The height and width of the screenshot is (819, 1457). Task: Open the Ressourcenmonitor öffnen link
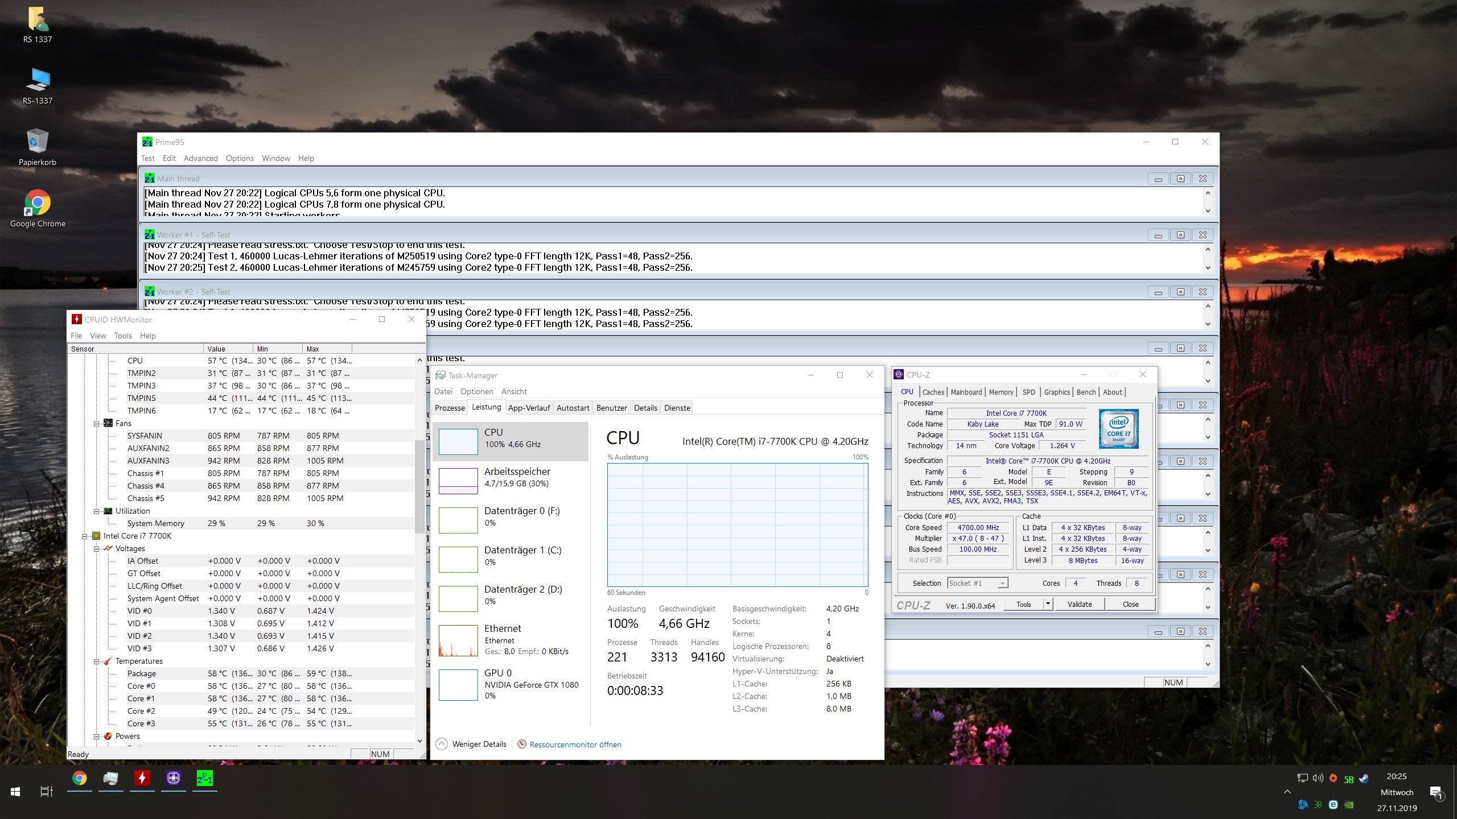click(x=575, y=744)
